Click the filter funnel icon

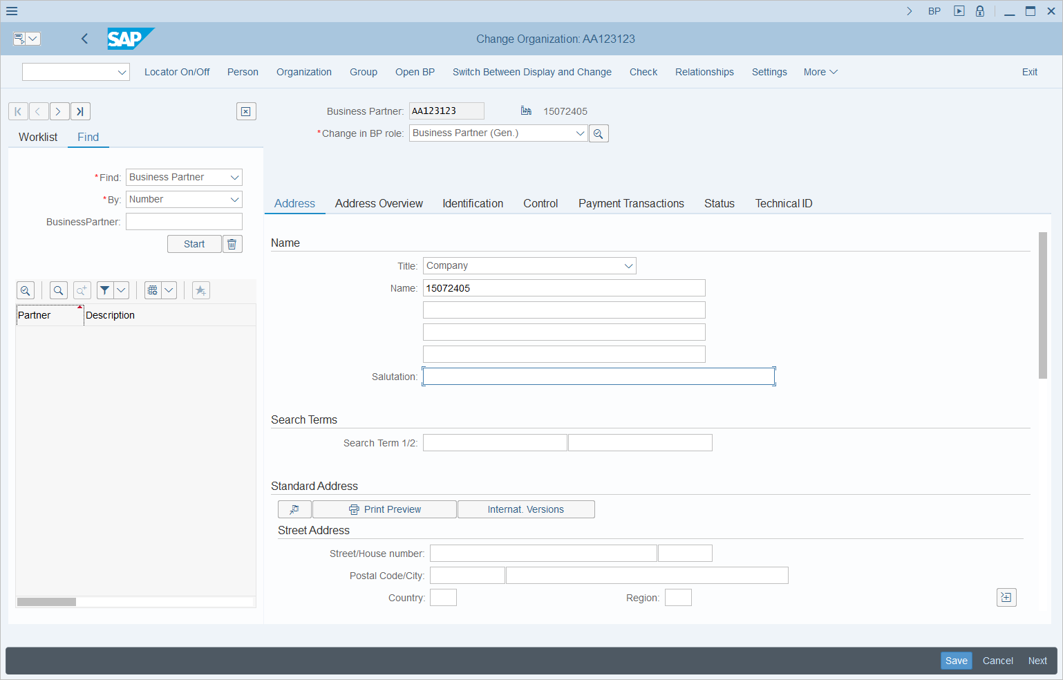[x=104, y=290]
